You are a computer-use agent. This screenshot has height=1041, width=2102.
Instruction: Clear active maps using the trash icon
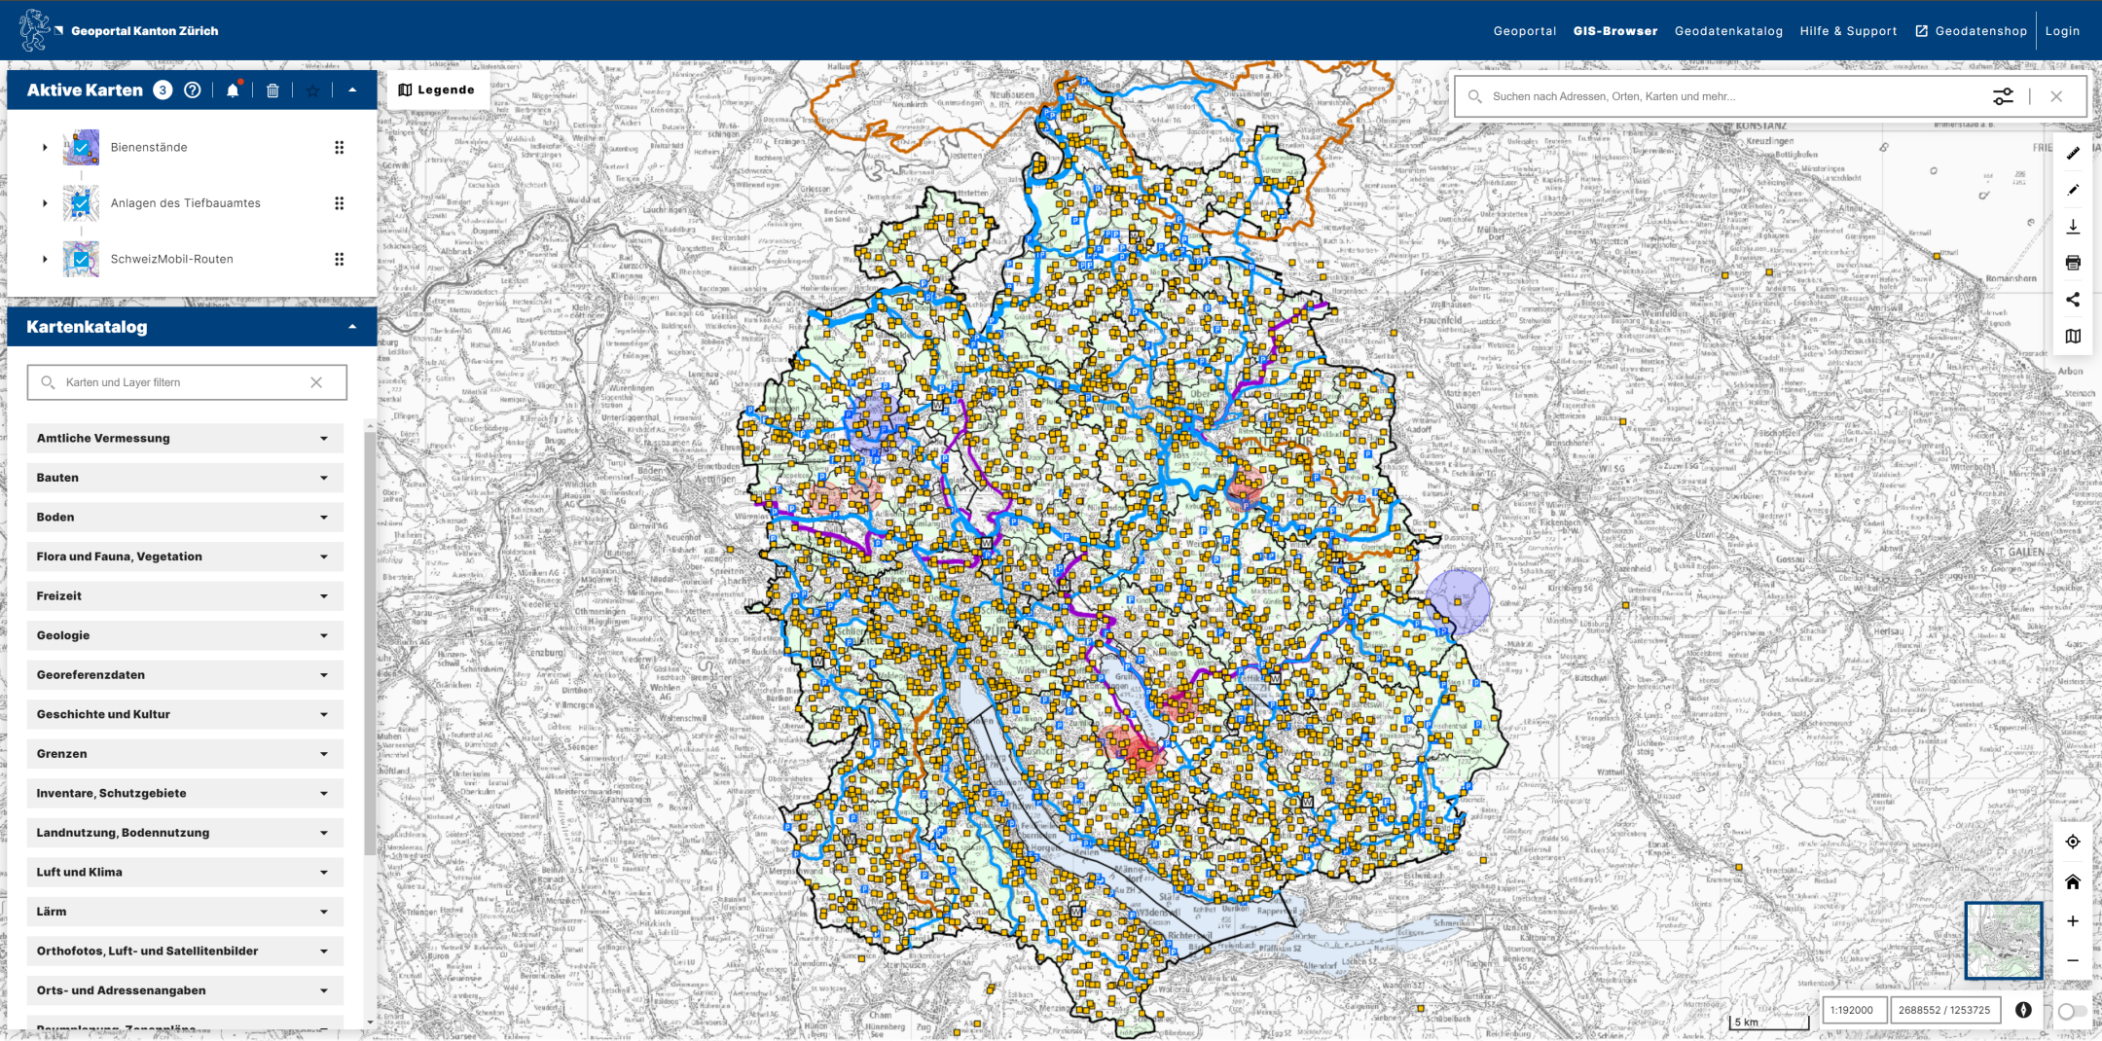[x=272, y=90]
